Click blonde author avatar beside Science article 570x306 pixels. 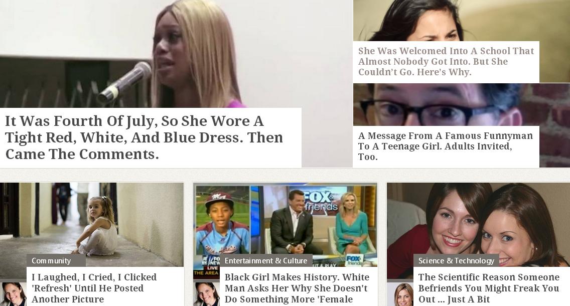click(400, 294)
